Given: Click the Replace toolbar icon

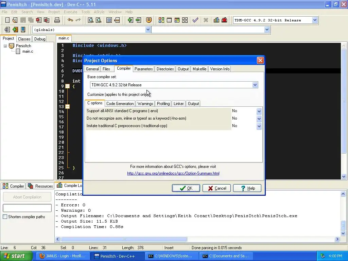Looking at the screenshot, I should (99, 20).
